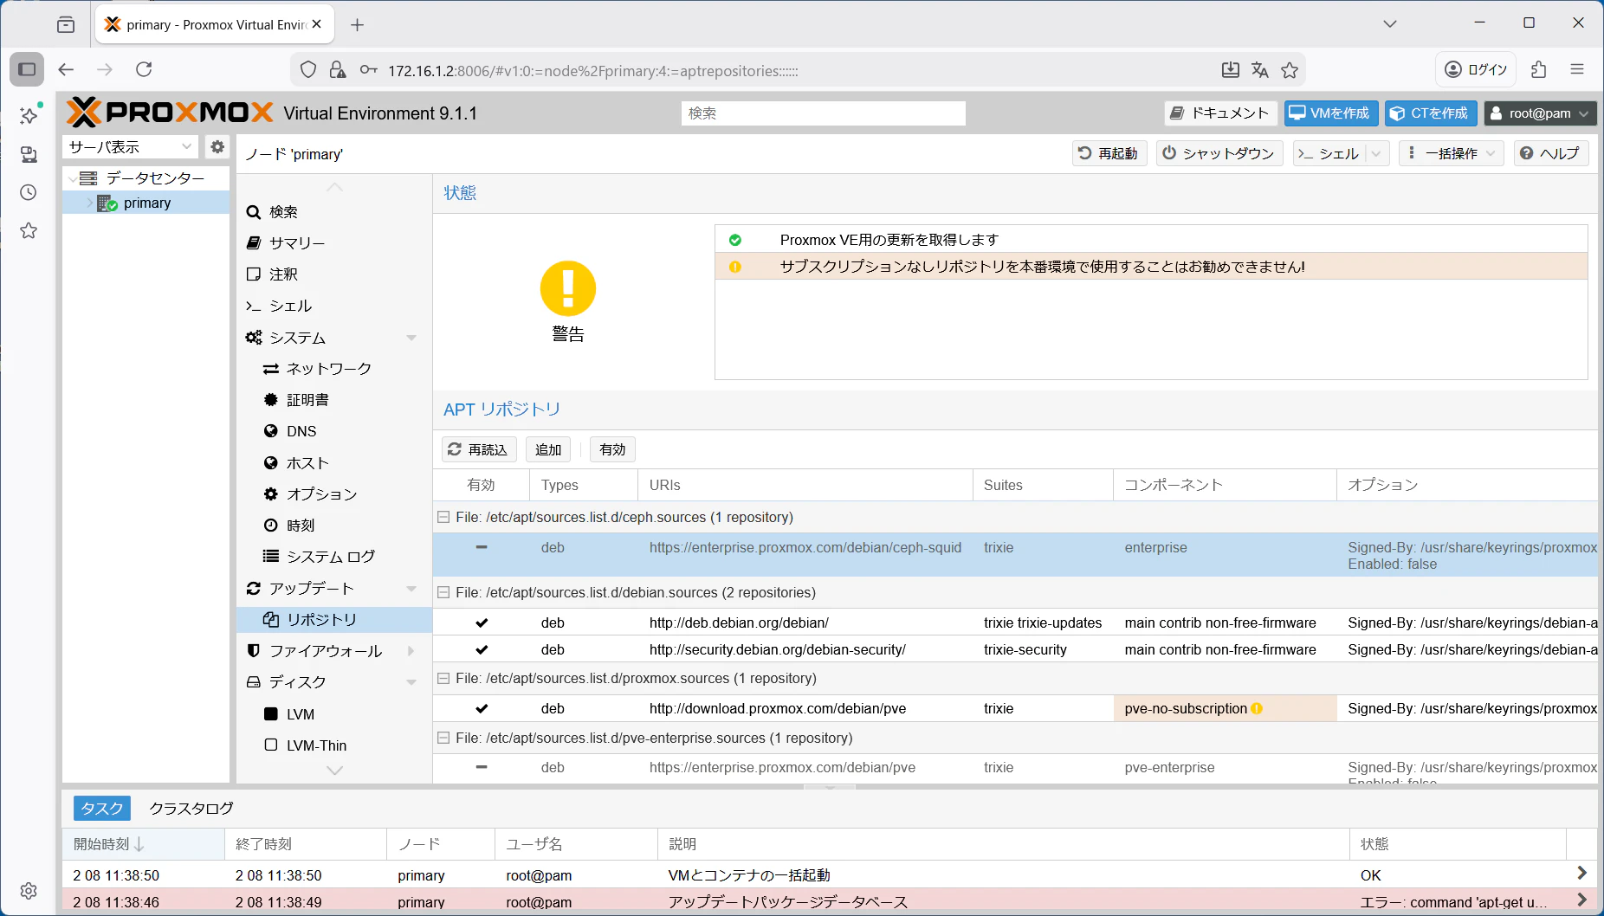Open details arrow for VMとコンテナの一括起動 task
The width and height of the screenshot is (1604, 916).
(1581, 874)
